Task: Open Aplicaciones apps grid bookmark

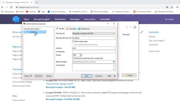Action: pyautogui.click(x=8, y=12)
